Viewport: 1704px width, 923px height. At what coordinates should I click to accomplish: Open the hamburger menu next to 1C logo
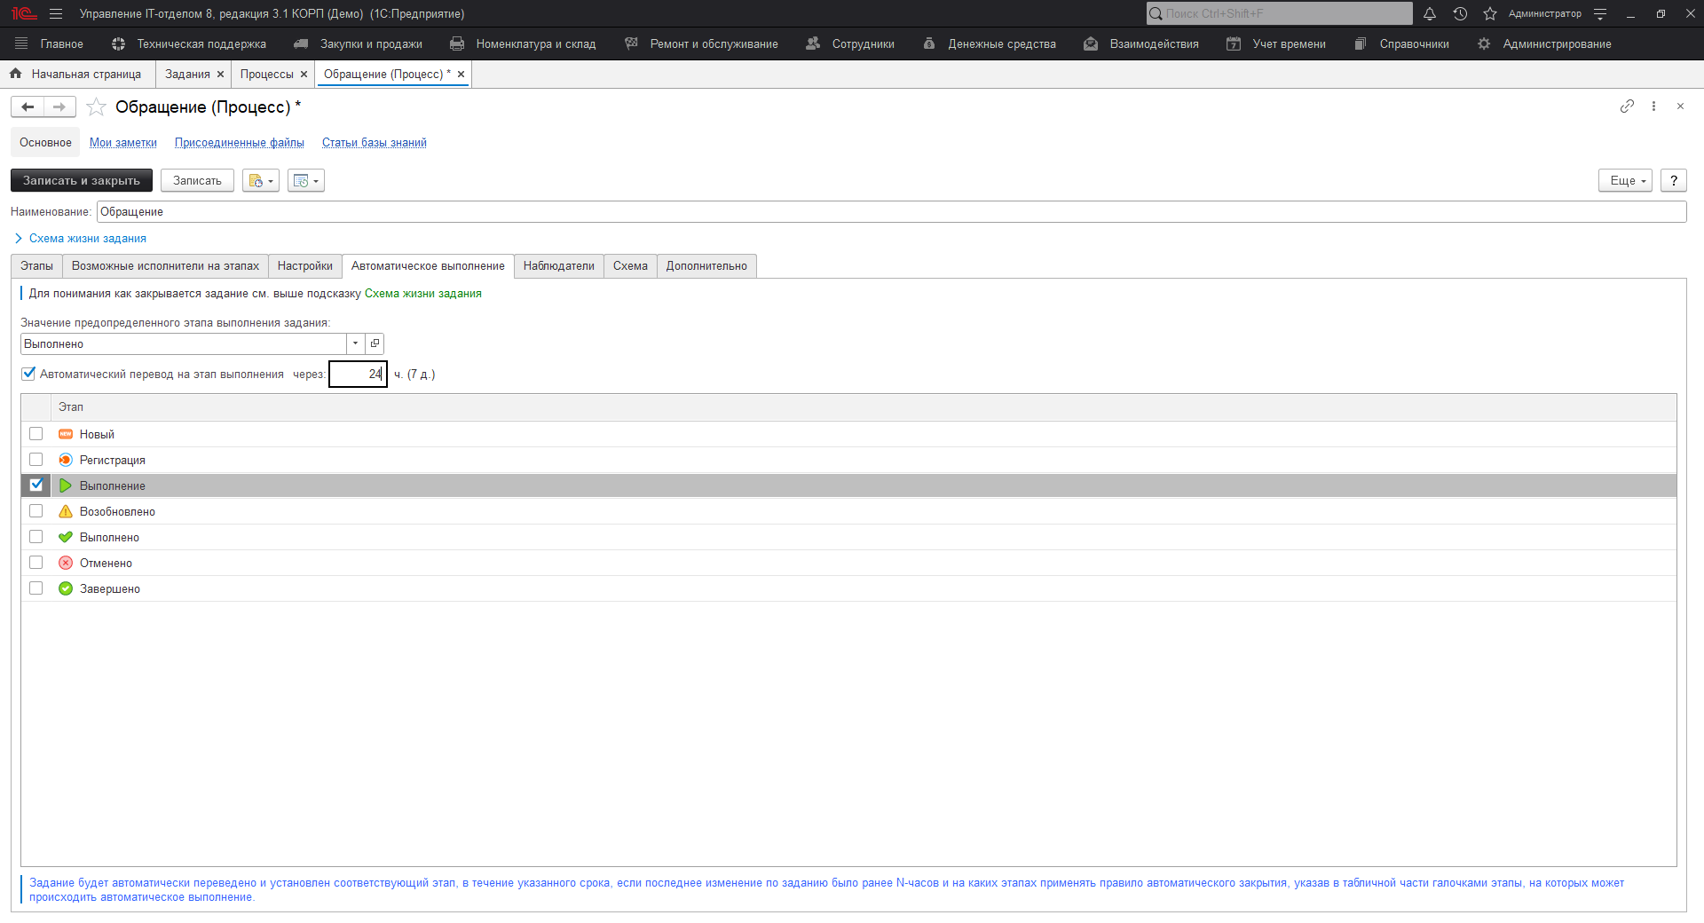55,13
